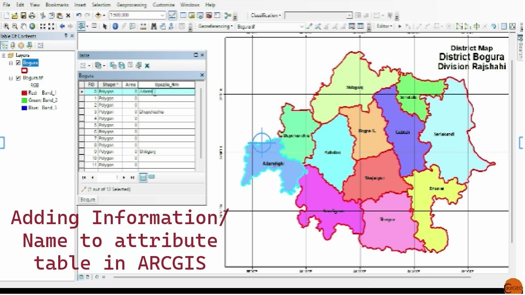The image size is (525, 295).
Task: Clear selection in Table window
Action: (x=130, y=65)
